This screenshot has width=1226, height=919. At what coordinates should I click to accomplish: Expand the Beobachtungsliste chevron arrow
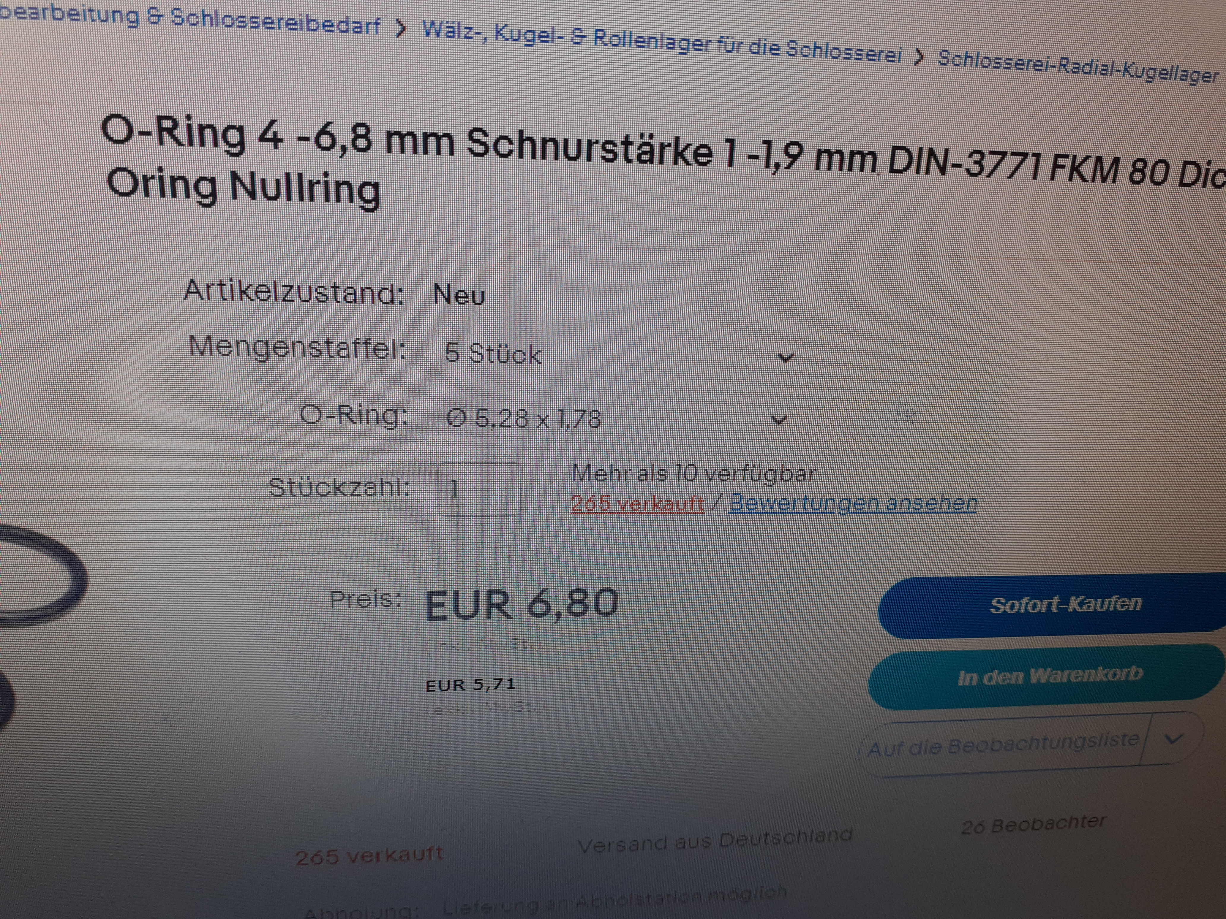1173,738
